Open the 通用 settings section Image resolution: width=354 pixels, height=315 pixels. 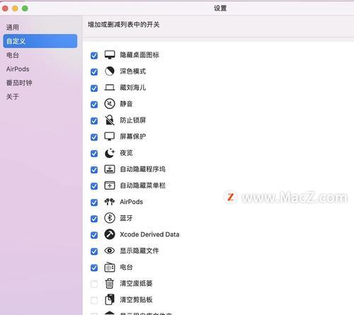[x=13, y=28]
